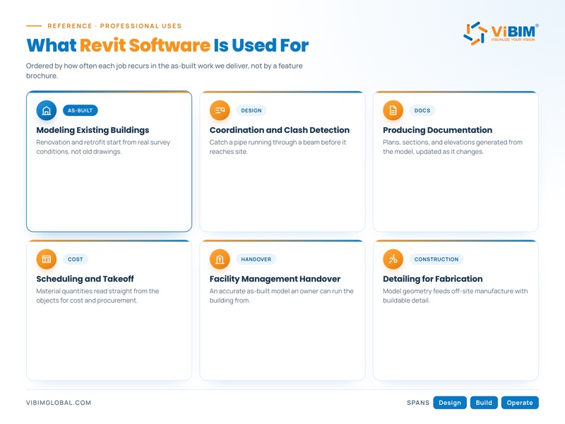Select the AS-BUILT tag
565x424 pixels.
tap(81, 110)
